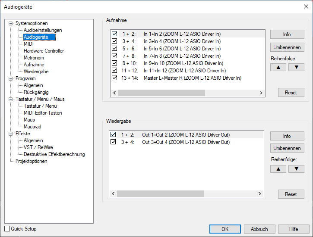Open Audioeinstellungen in the options tree
Viewport: 313px width, 237px height.
click(43, 30)
